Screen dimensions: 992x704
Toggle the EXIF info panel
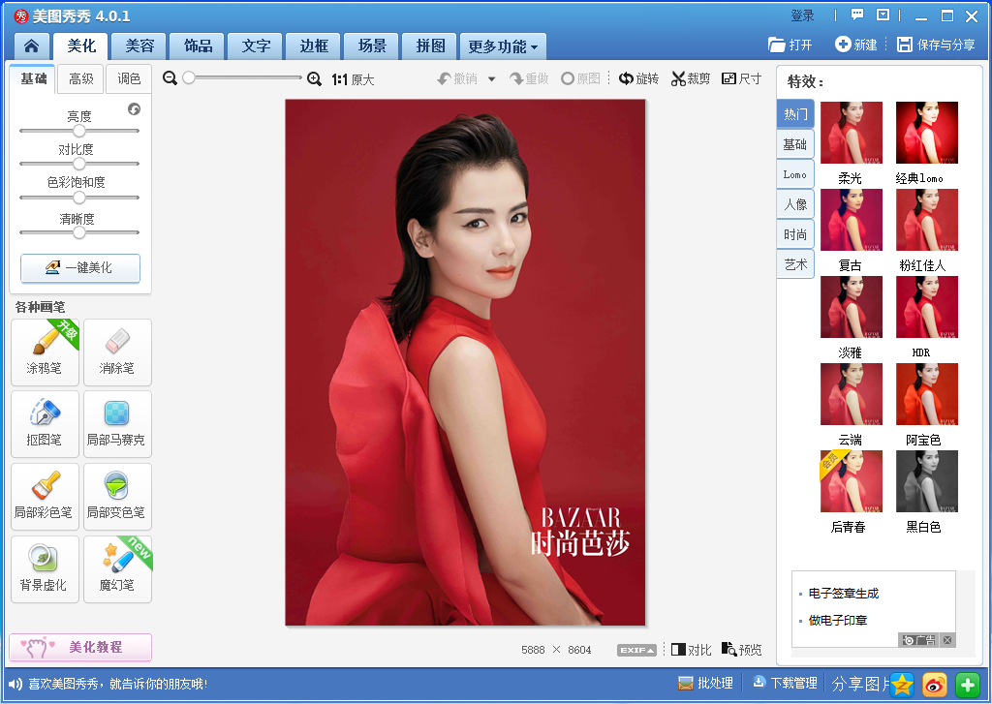coord(636,650)
